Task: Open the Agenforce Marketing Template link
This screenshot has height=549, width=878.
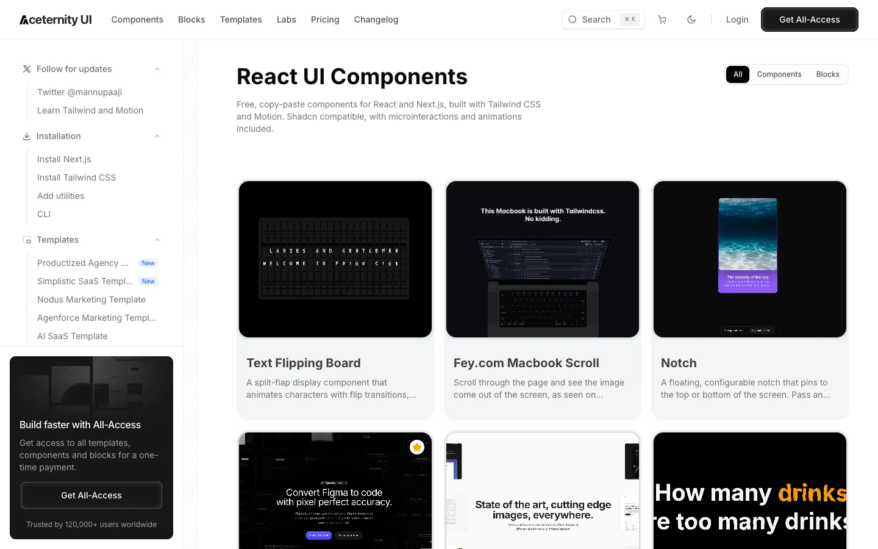Action: pyautogui.click(x=97, y=318)
